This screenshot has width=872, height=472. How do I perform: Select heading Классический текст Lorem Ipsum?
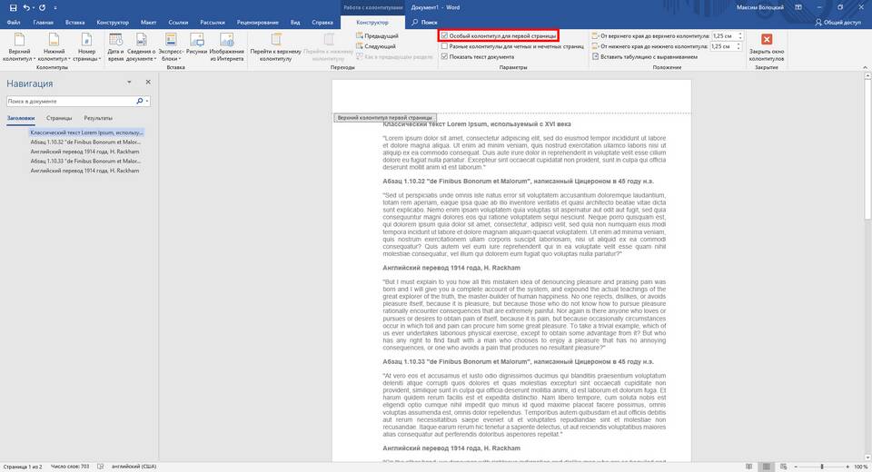coord(87,133)
